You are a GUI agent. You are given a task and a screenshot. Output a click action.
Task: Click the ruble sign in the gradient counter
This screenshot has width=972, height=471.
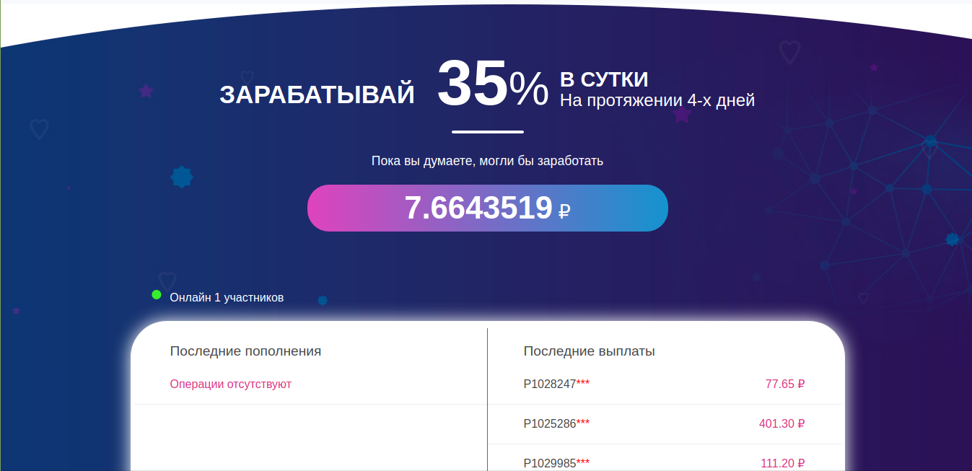[564, 211]
